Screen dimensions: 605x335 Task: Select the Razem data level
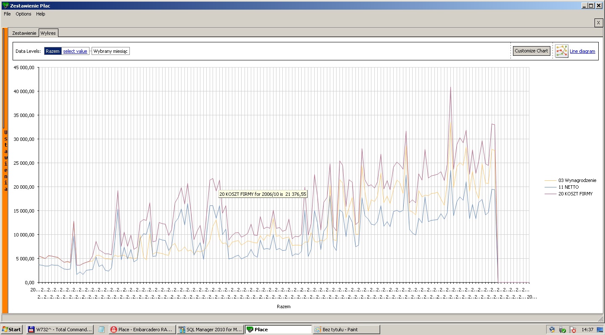pos(53,51)
